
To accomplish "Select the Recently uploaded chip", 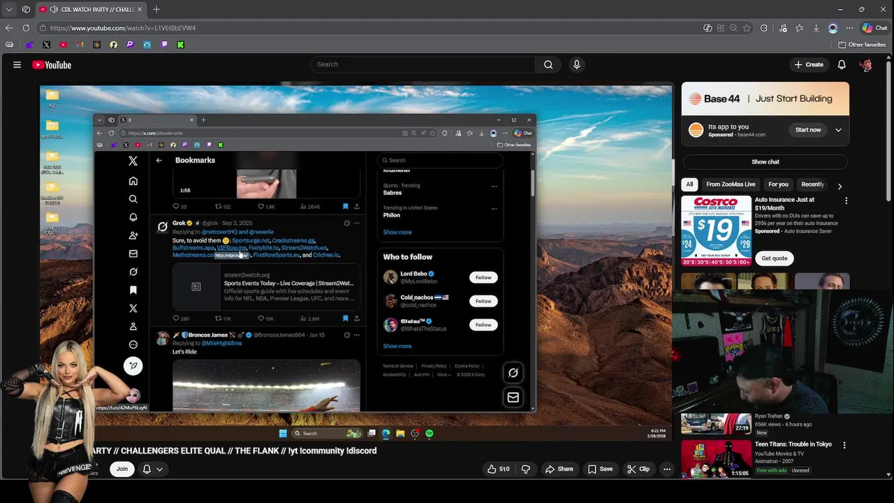I will pos(812,184).
